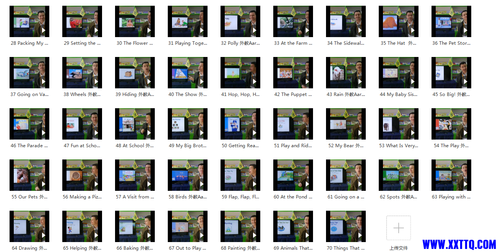The image size is (498, 252).
Task: Open thumbnail of 56 Making a Pizza
Action: (x=82, y=175)
